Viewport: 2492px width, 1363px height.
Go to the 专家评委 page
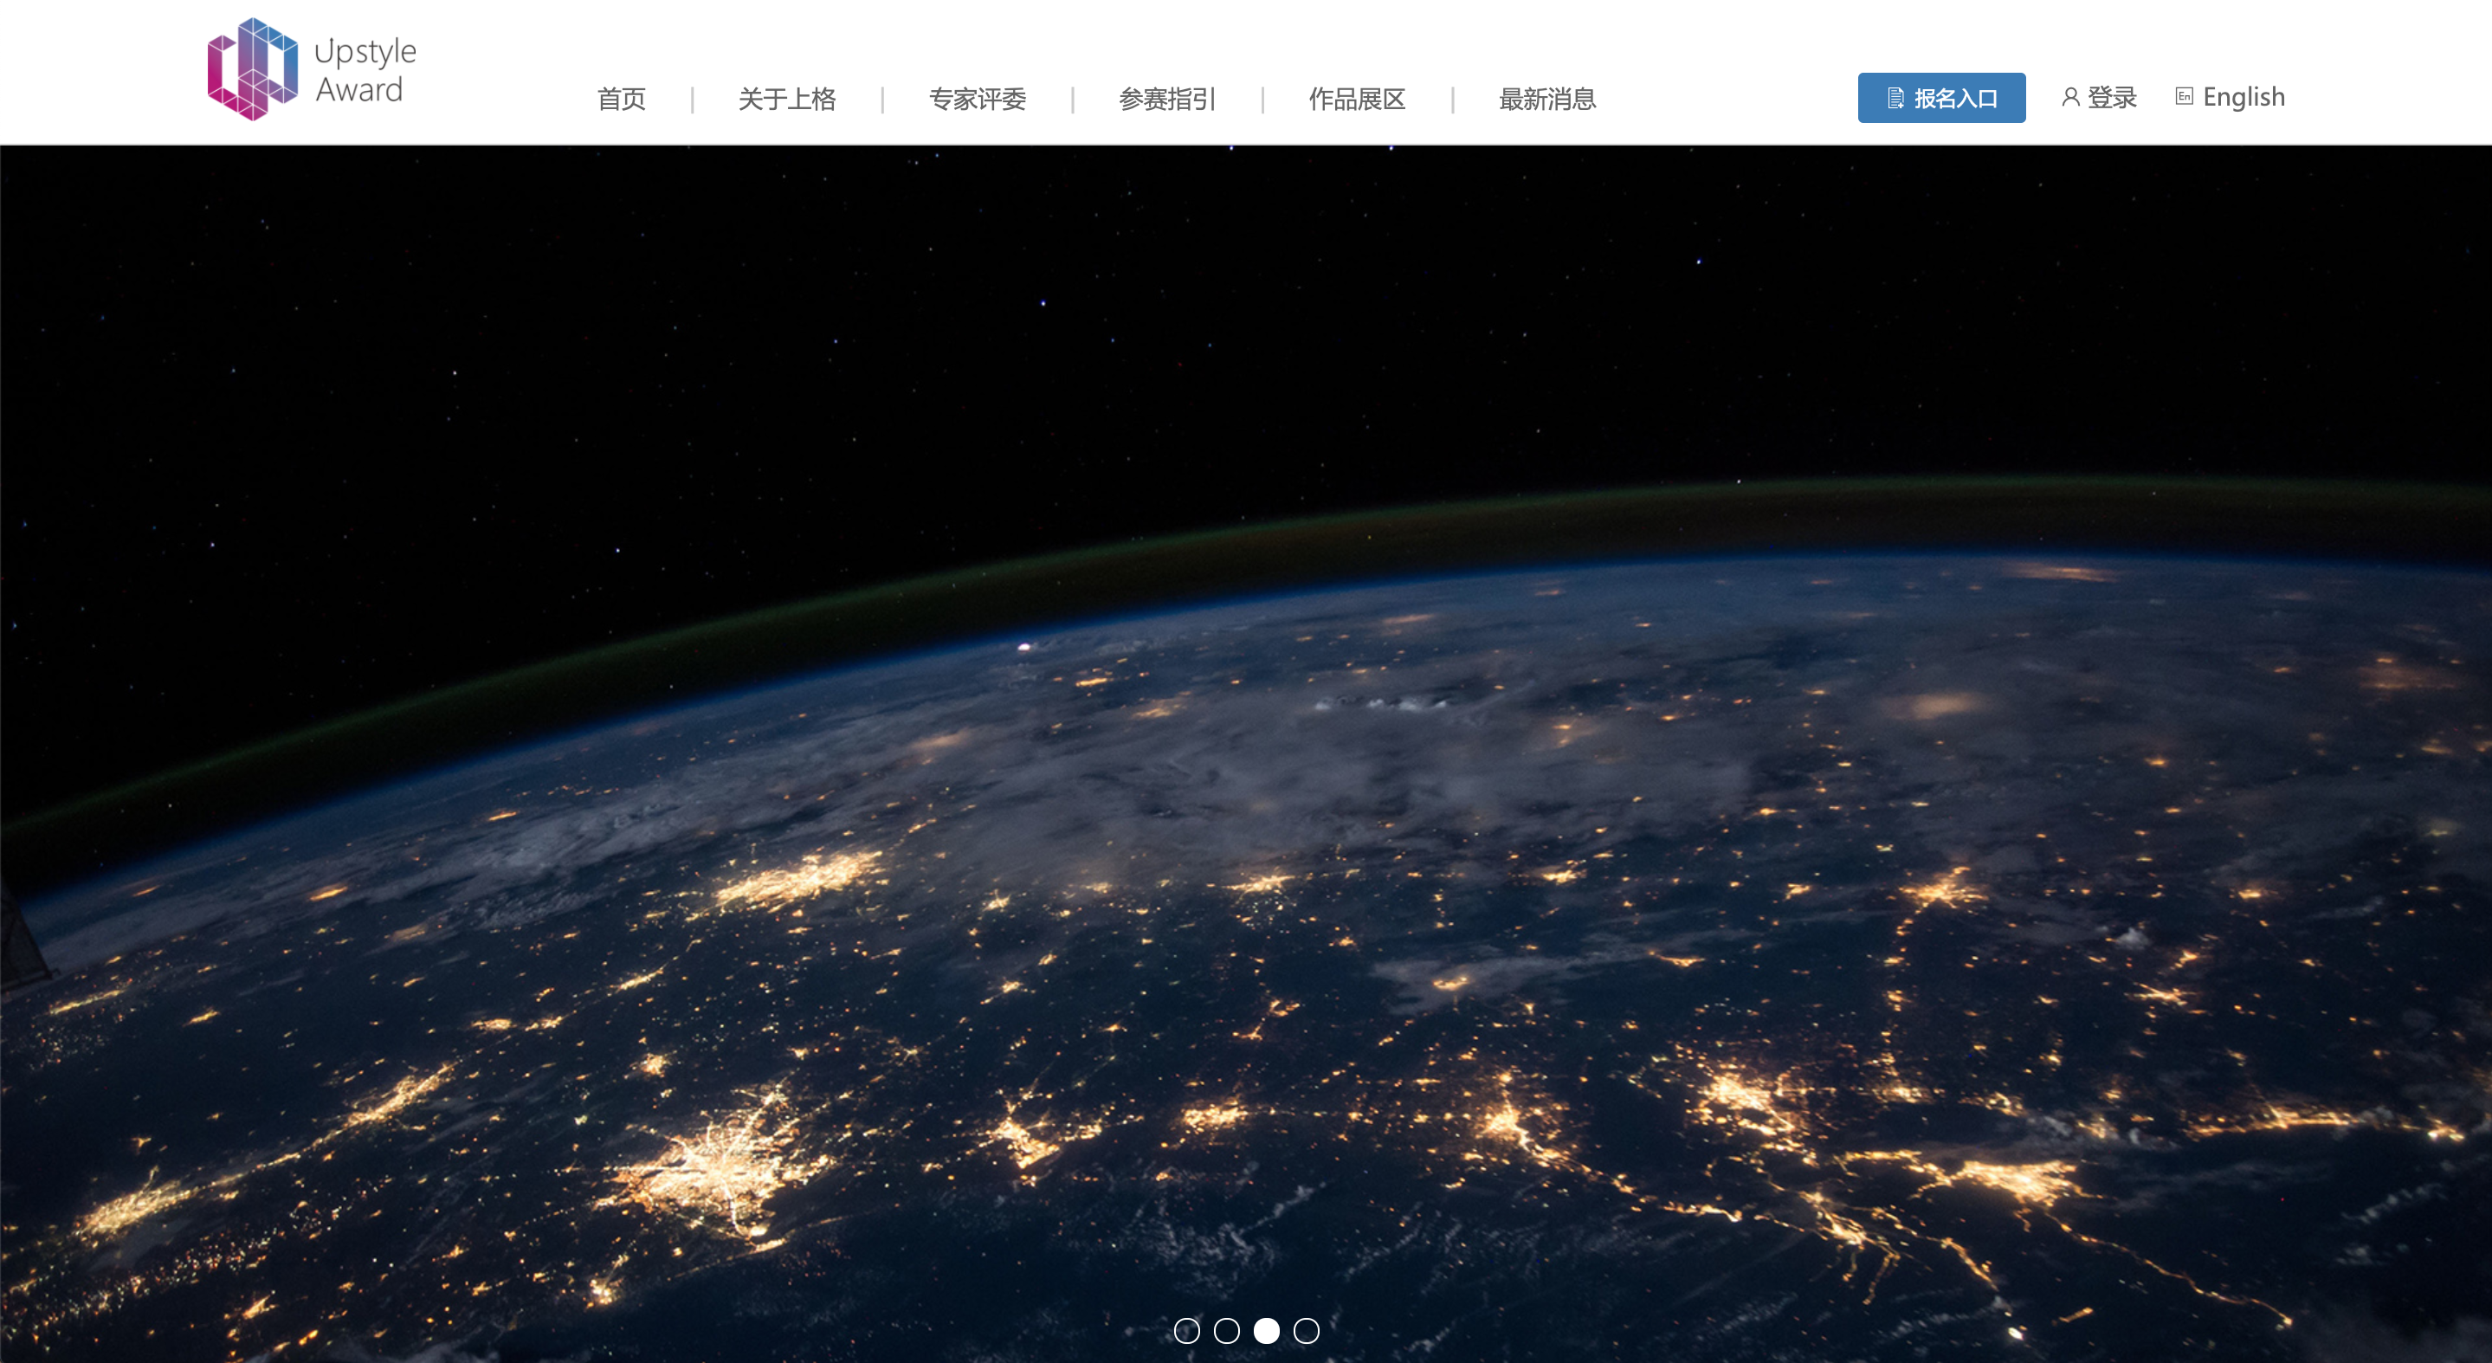pos(977,99)
